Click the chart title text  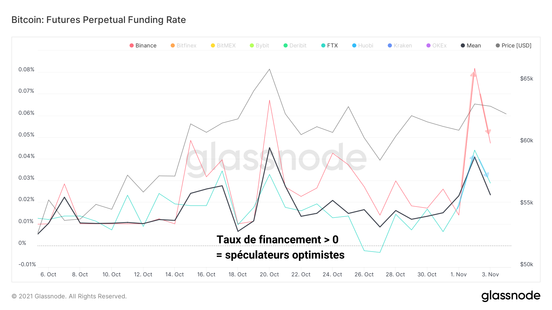98,20
